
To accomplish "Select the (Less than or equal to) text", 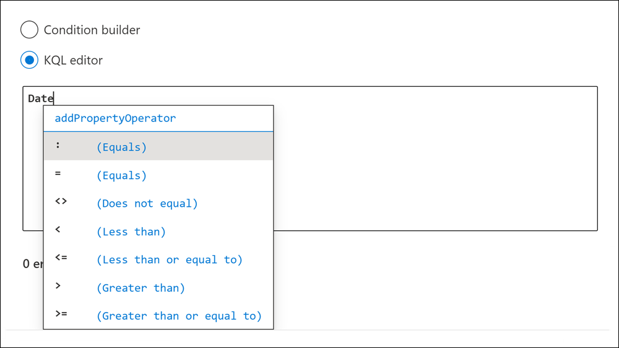I will (x=169, y=259).
